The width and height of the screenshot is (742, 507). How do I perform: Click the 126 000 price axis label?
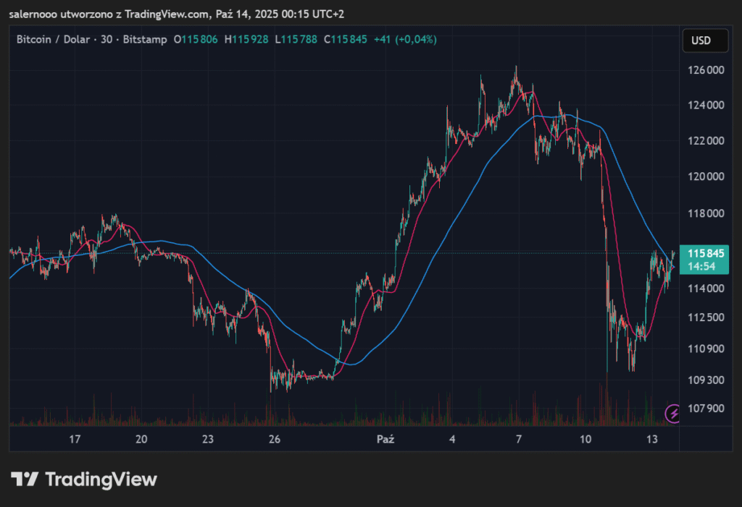(706, 71)
